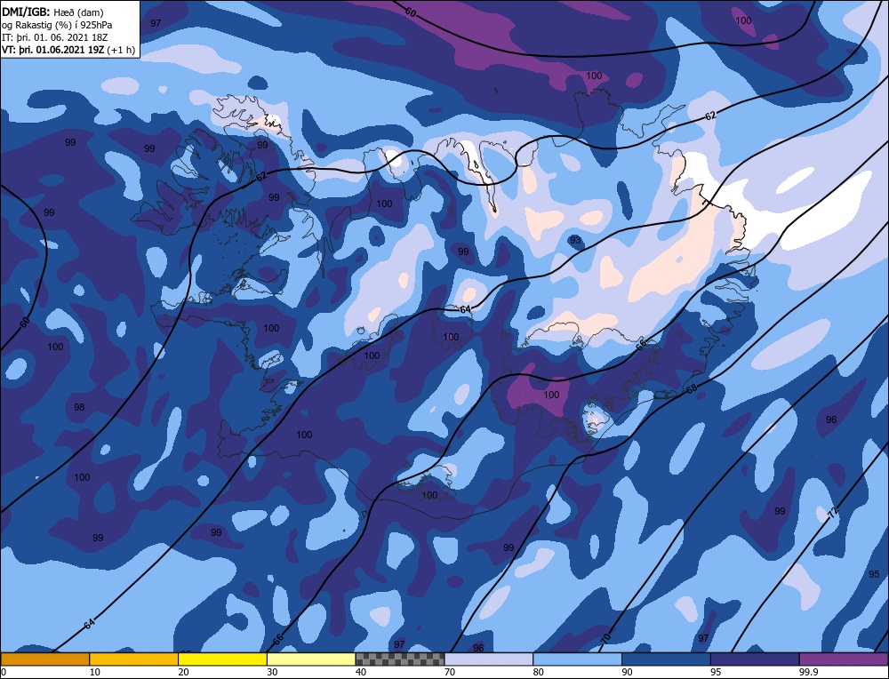
Task: Click the 'og Rakastig (%) í 925hPa' line
Action: (57, 25)
